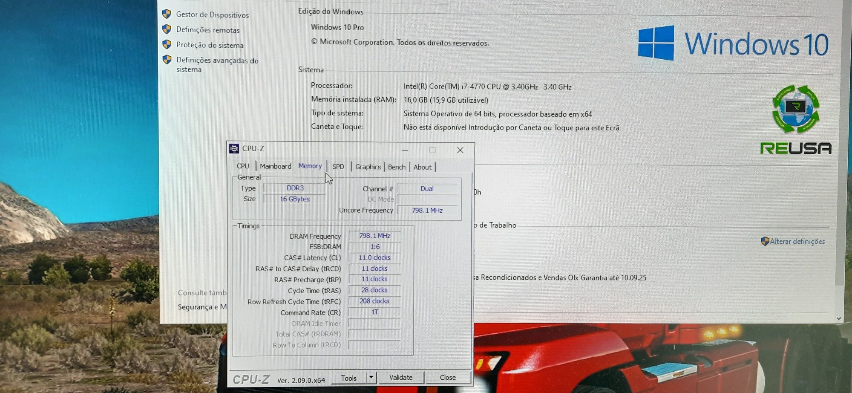Switch to the Bench tab in CPU-Z
The width and height of the screenshot is (852, 393).
397,167
